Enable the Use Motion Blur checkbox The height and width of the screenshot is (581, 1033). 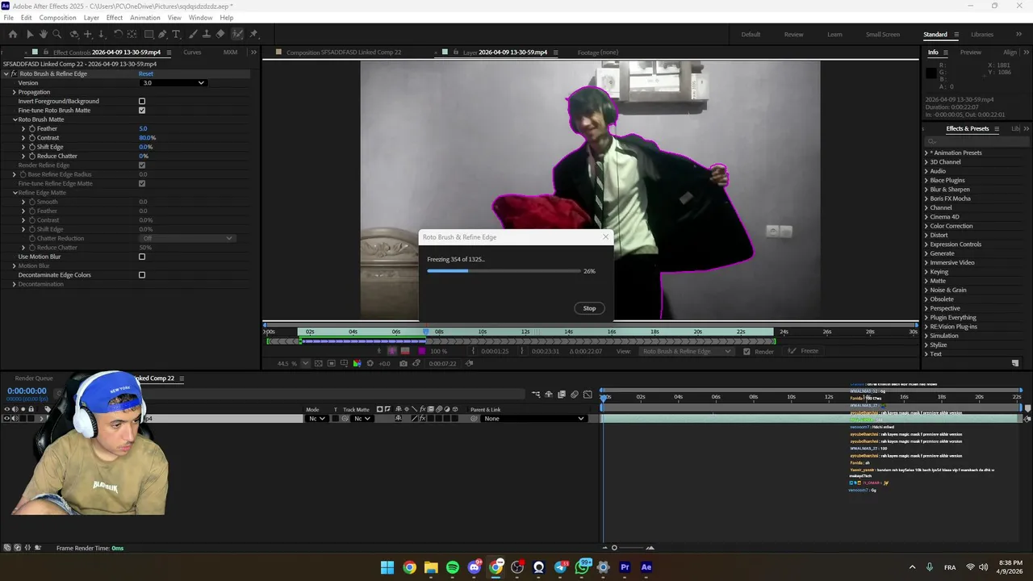point(142,257)
